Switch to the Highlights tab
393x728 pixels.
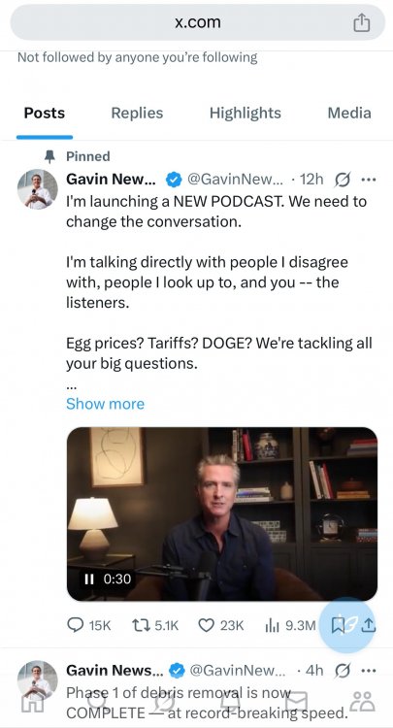click(245, 113)
